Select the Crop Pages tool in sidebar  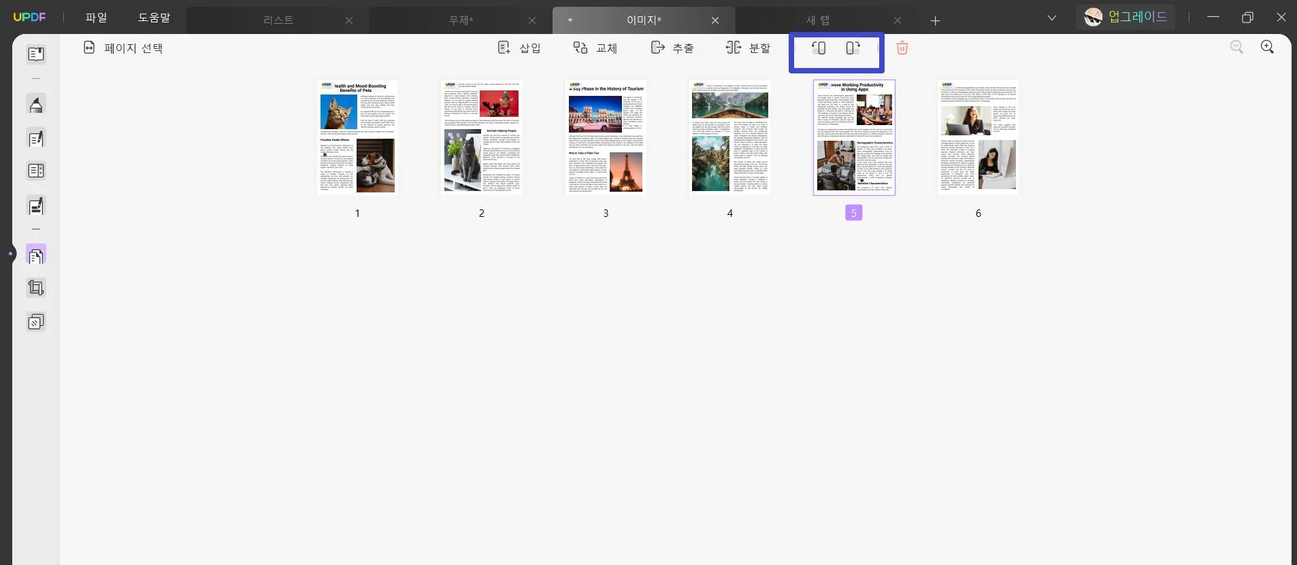pos(36,288)
